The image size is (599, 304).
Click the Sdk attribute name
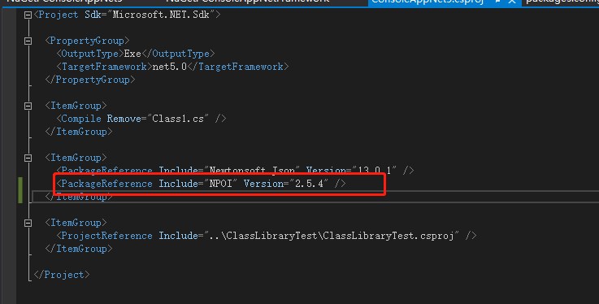93,15
